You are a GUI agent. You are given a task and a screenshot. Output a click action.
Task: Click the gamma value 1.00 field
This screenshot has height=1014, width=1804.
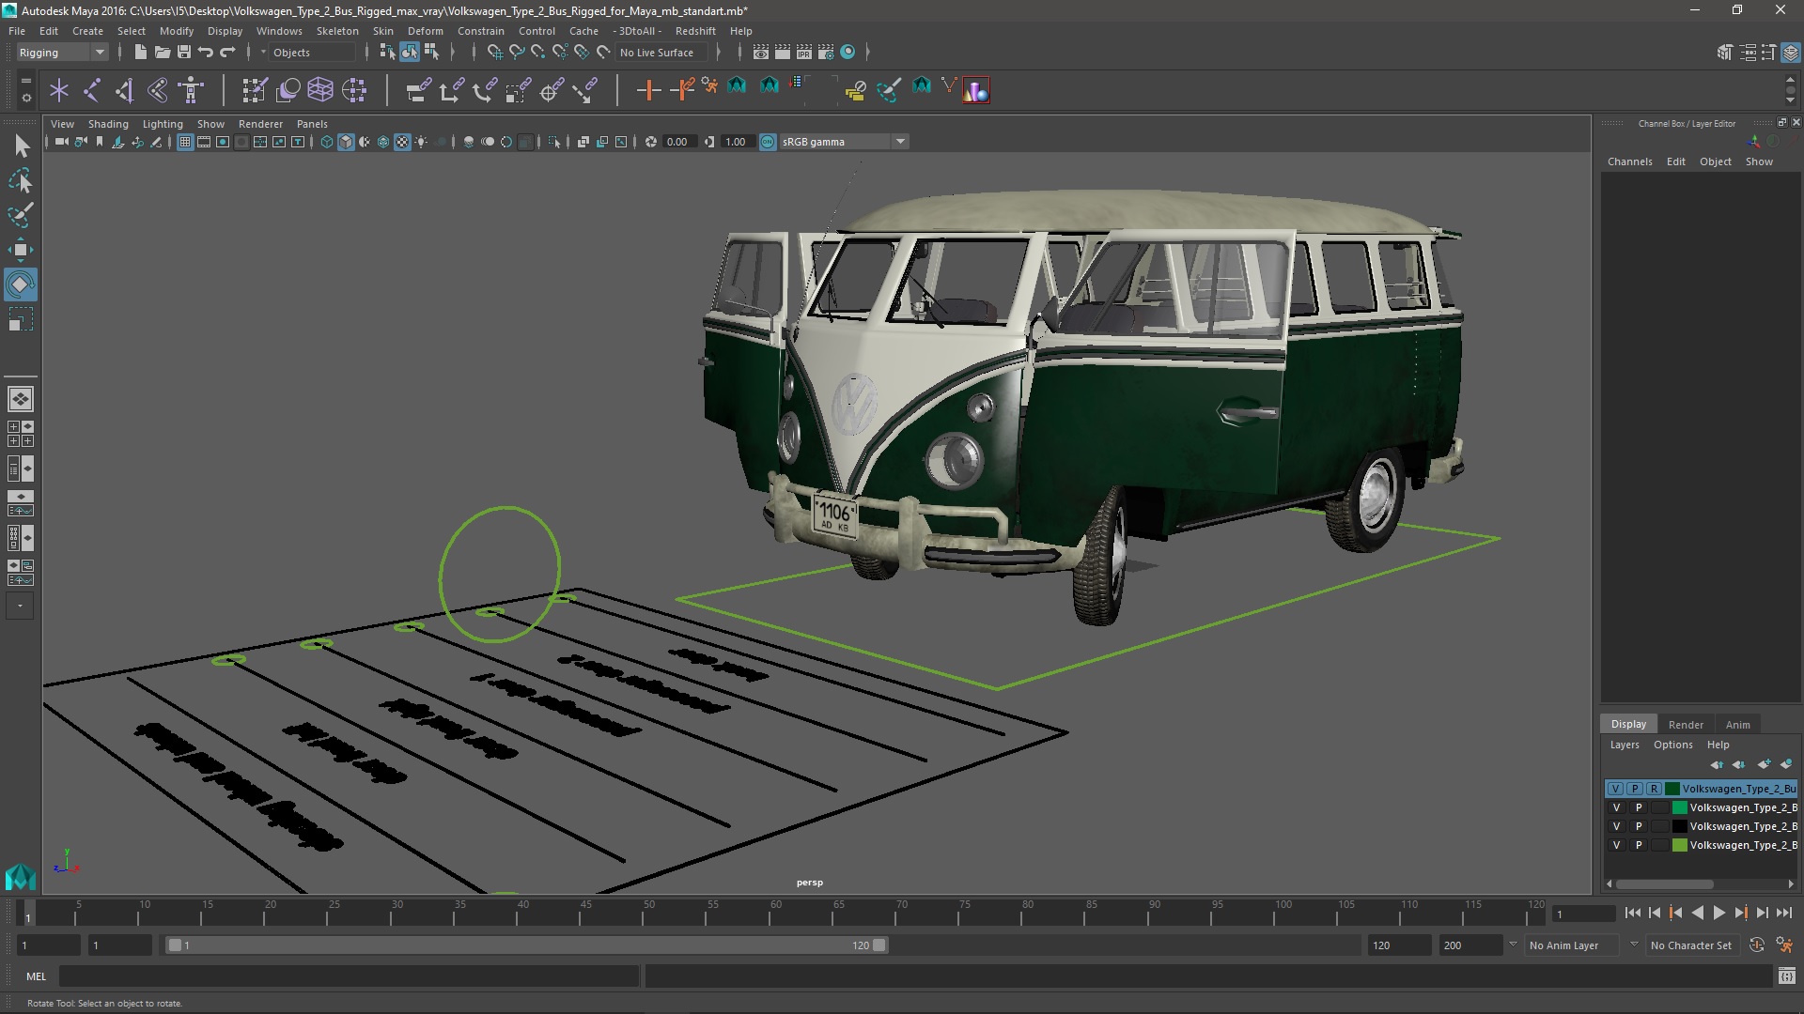(736, 142)
